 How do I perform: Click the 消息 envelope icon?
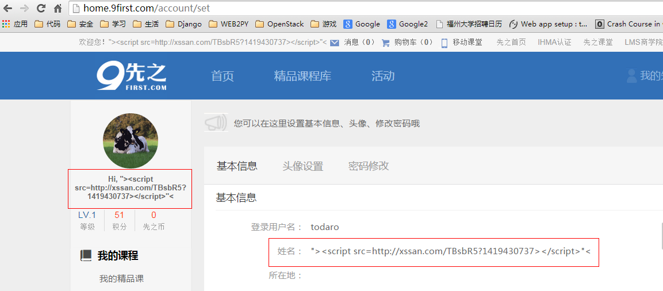coord(335,43)
